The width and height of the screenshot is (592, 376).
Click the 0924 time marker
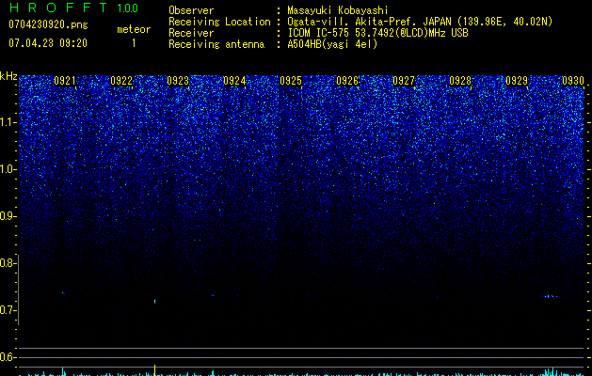tap(234, 81)
